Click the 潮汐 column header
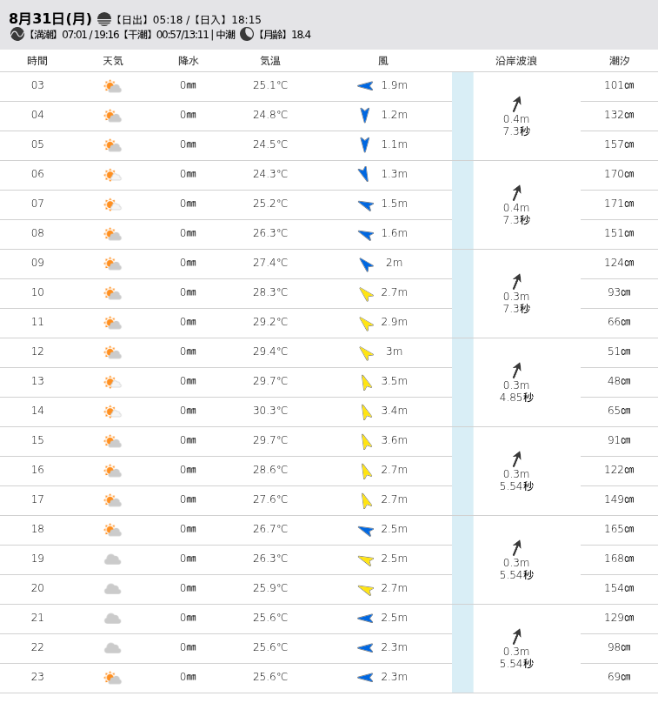This screenshot has height=703, width=658. 619,61
